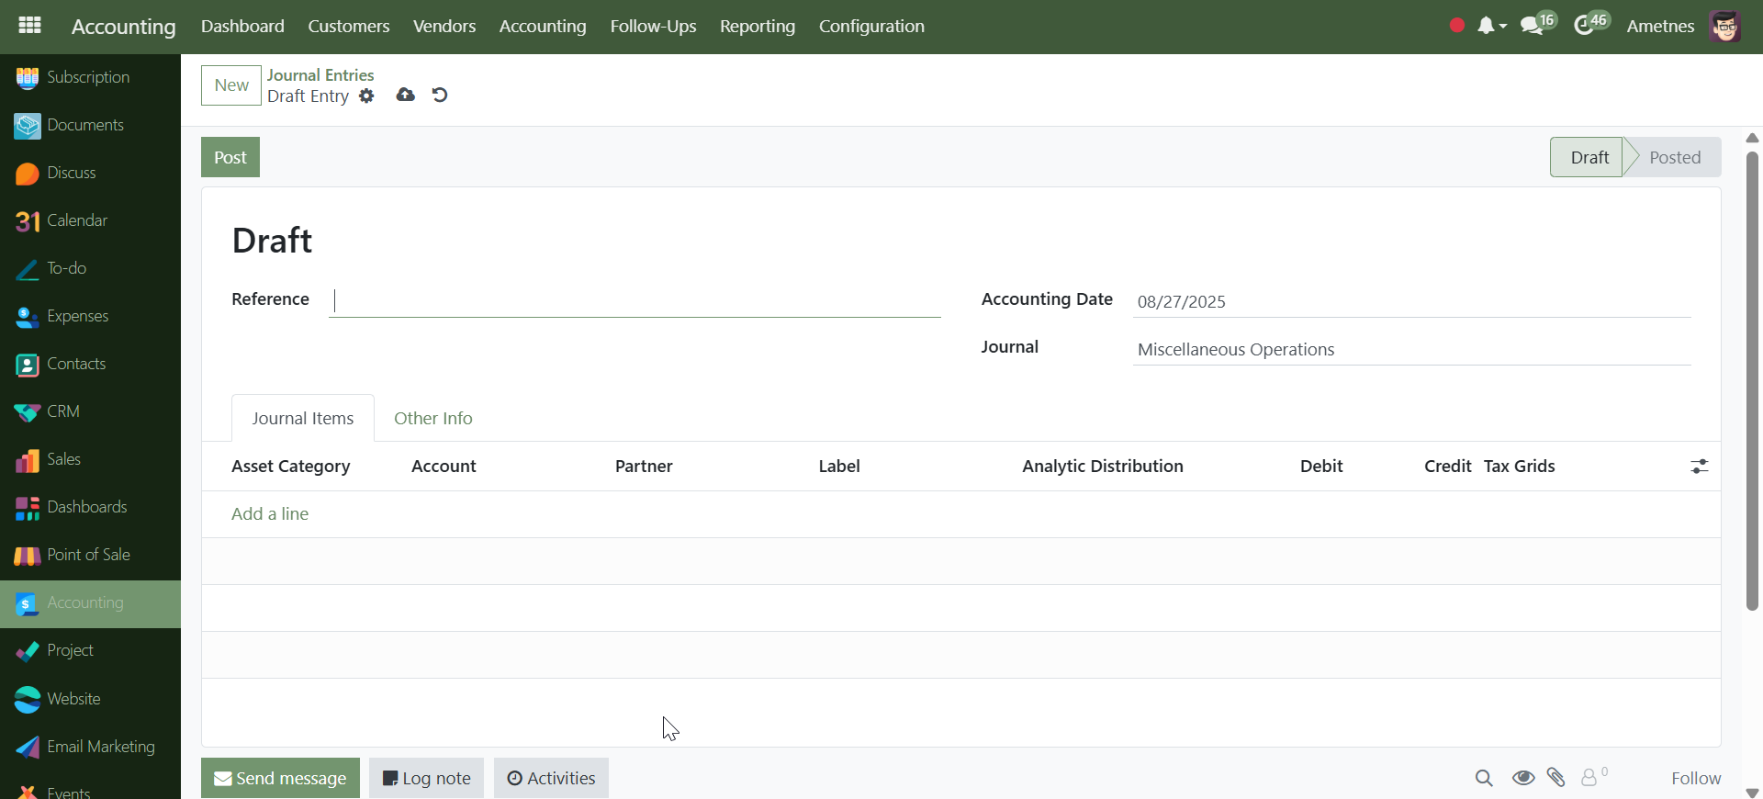Click the paperclip attachments icon
Viewport: 1763px width, 799px height.
tap(1555, 778)
